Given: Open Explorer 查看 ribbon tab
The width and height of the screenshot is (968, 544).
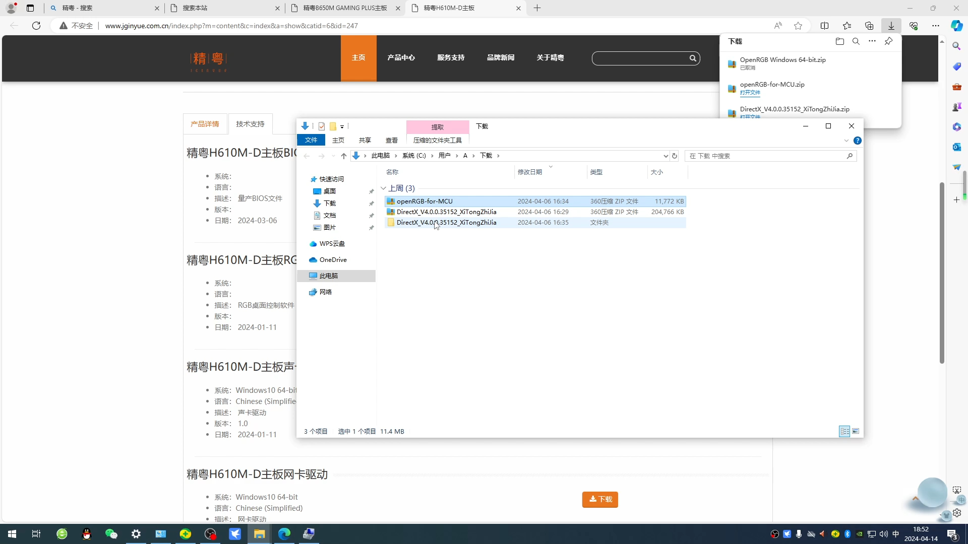Looking at the screenshot, I should click(x=392, y=141).
